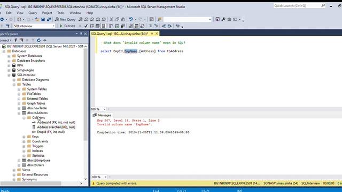Select the dbo.tbUsers table
The image size is (342, 192).
tap(36, 165)
